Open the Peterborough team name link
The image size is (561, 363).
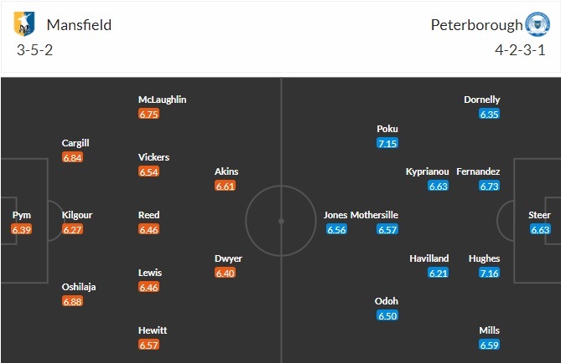pyautogui.click(x=475, y=25)
